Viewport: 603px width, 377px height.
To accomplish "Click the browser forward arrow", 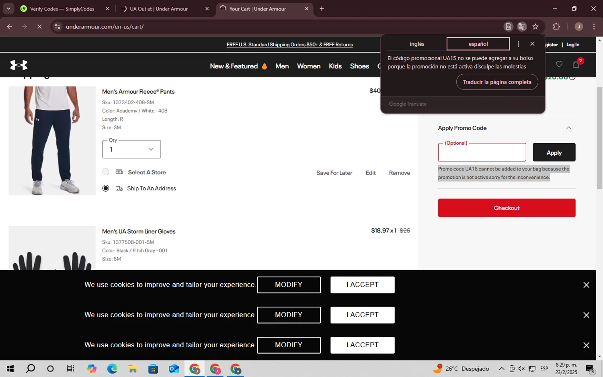I will (25, 27).
